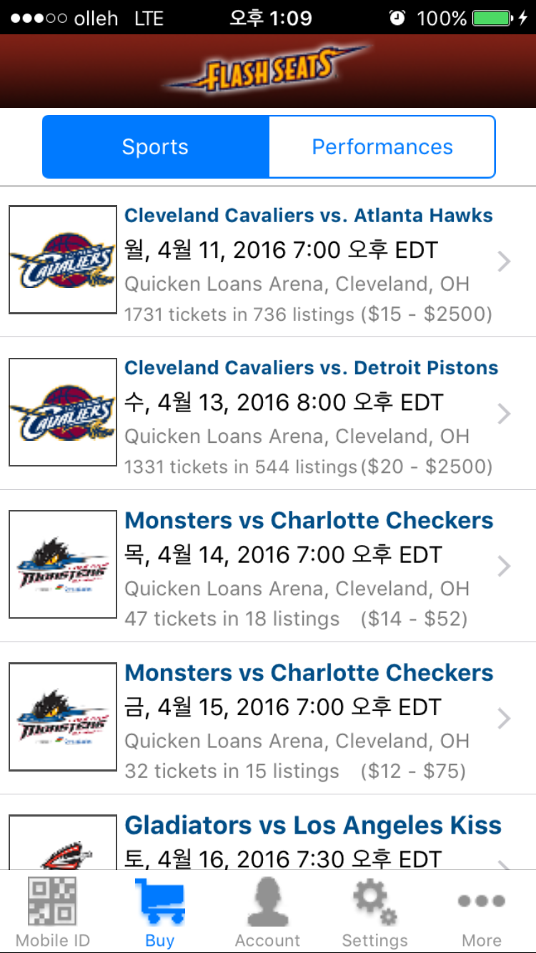Tap Cavaliers logo thumbnail for Hawks game
The width and height of the screenshot is (536, 953).
63,260
